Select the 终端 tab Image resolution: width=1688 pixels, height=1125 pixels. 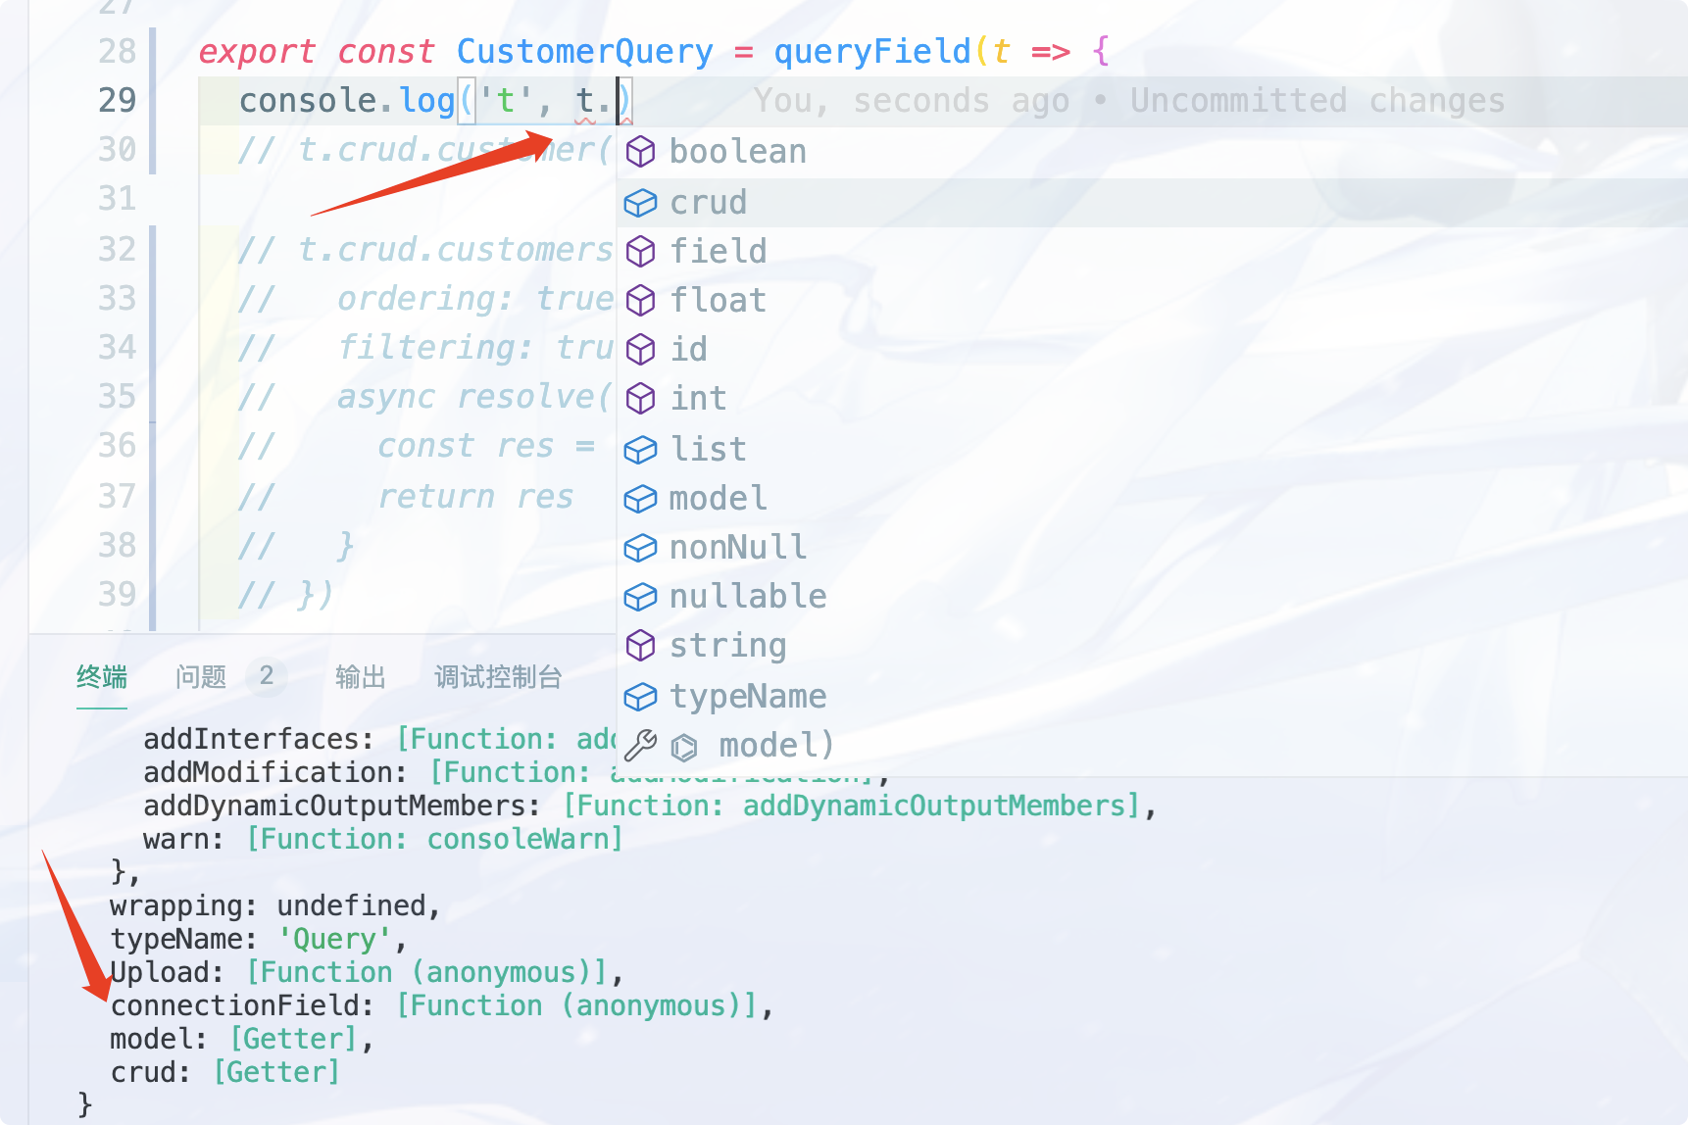click(100, 676)
